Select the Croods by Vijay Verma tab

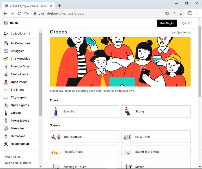(x=28, y=6)
